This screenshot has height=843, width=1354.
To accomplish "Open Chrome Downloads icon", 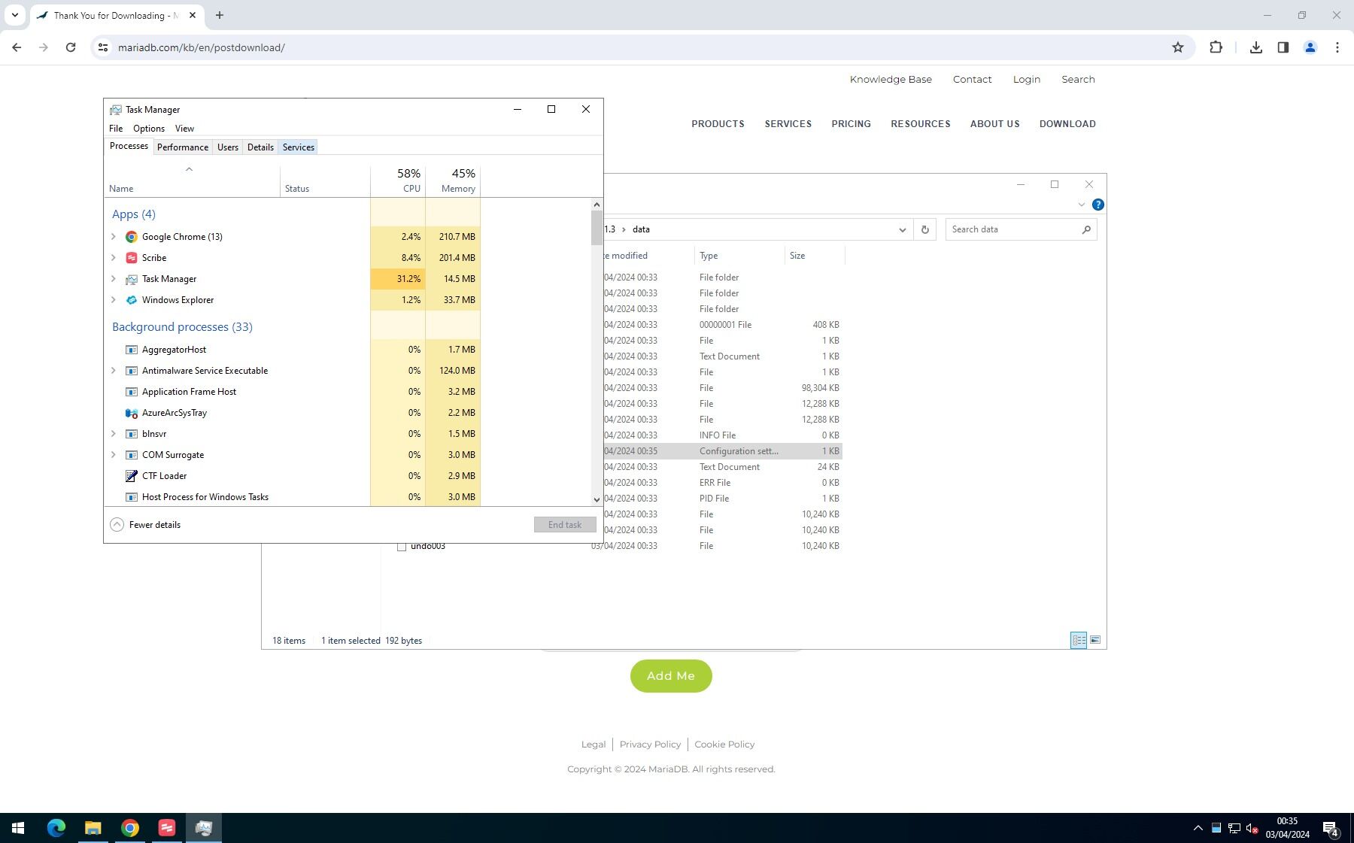I will (x=1255, y=47).
